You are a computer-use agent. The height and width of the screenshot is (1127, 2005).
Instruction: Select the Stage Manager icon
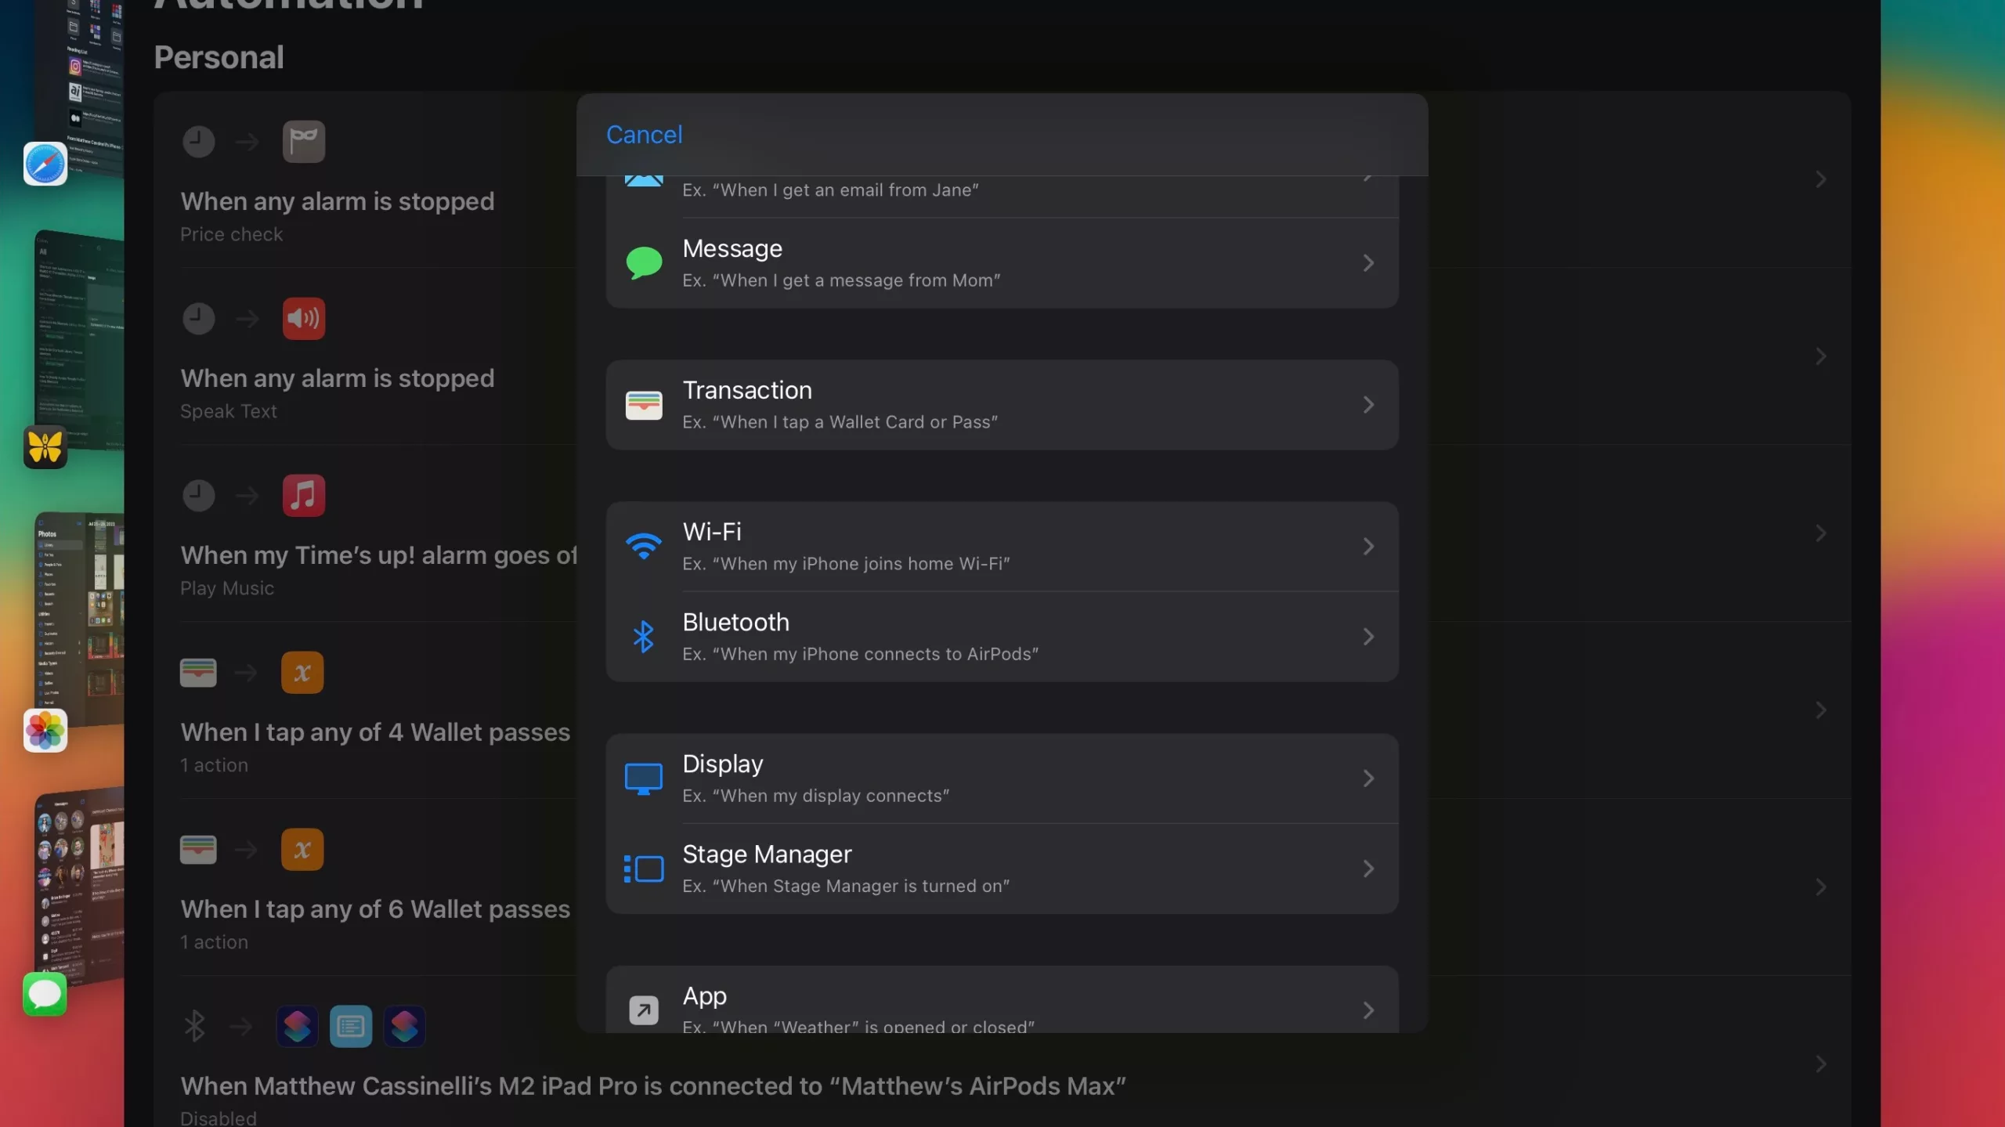tap(644, 869)
